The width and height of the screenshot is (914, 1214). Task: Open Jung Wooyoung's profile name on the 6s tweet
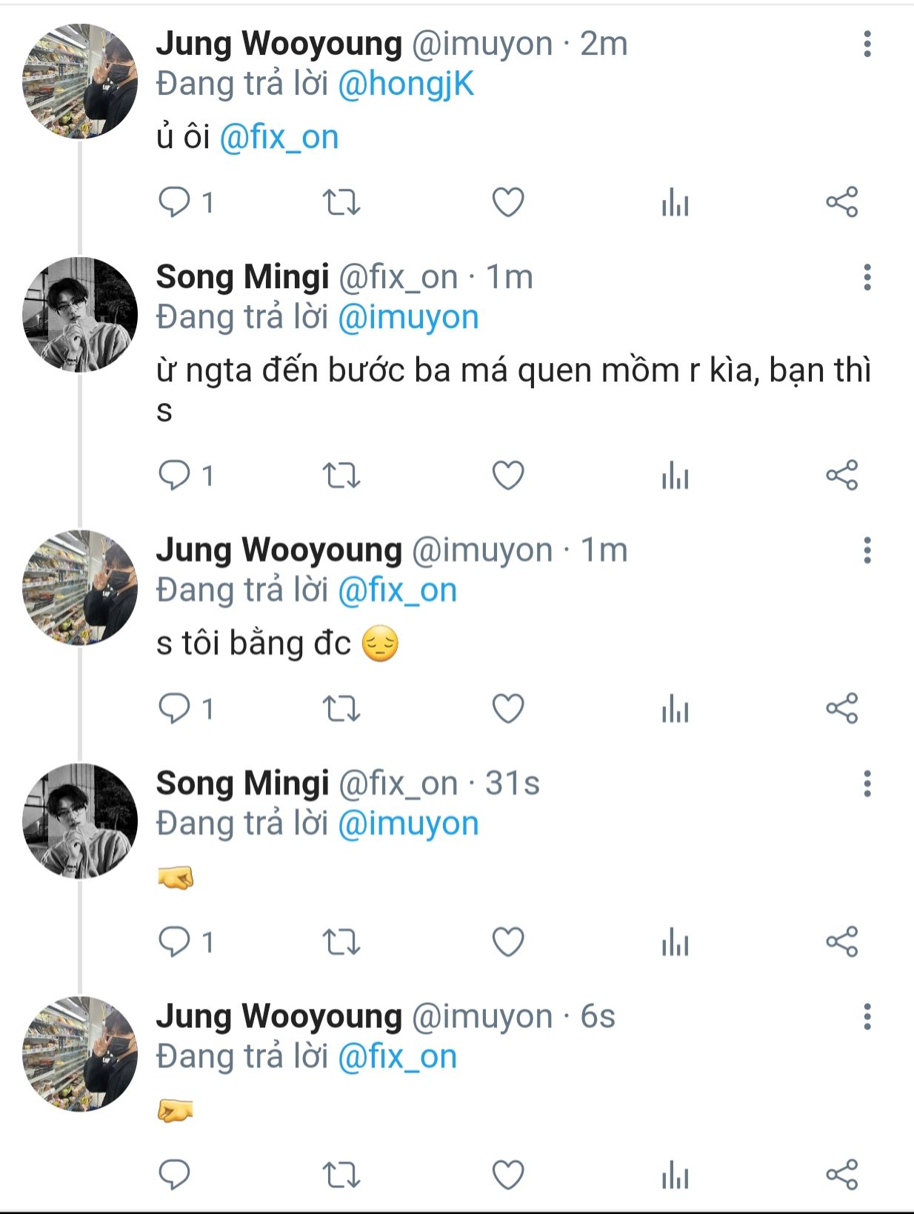coord(278,1017)
